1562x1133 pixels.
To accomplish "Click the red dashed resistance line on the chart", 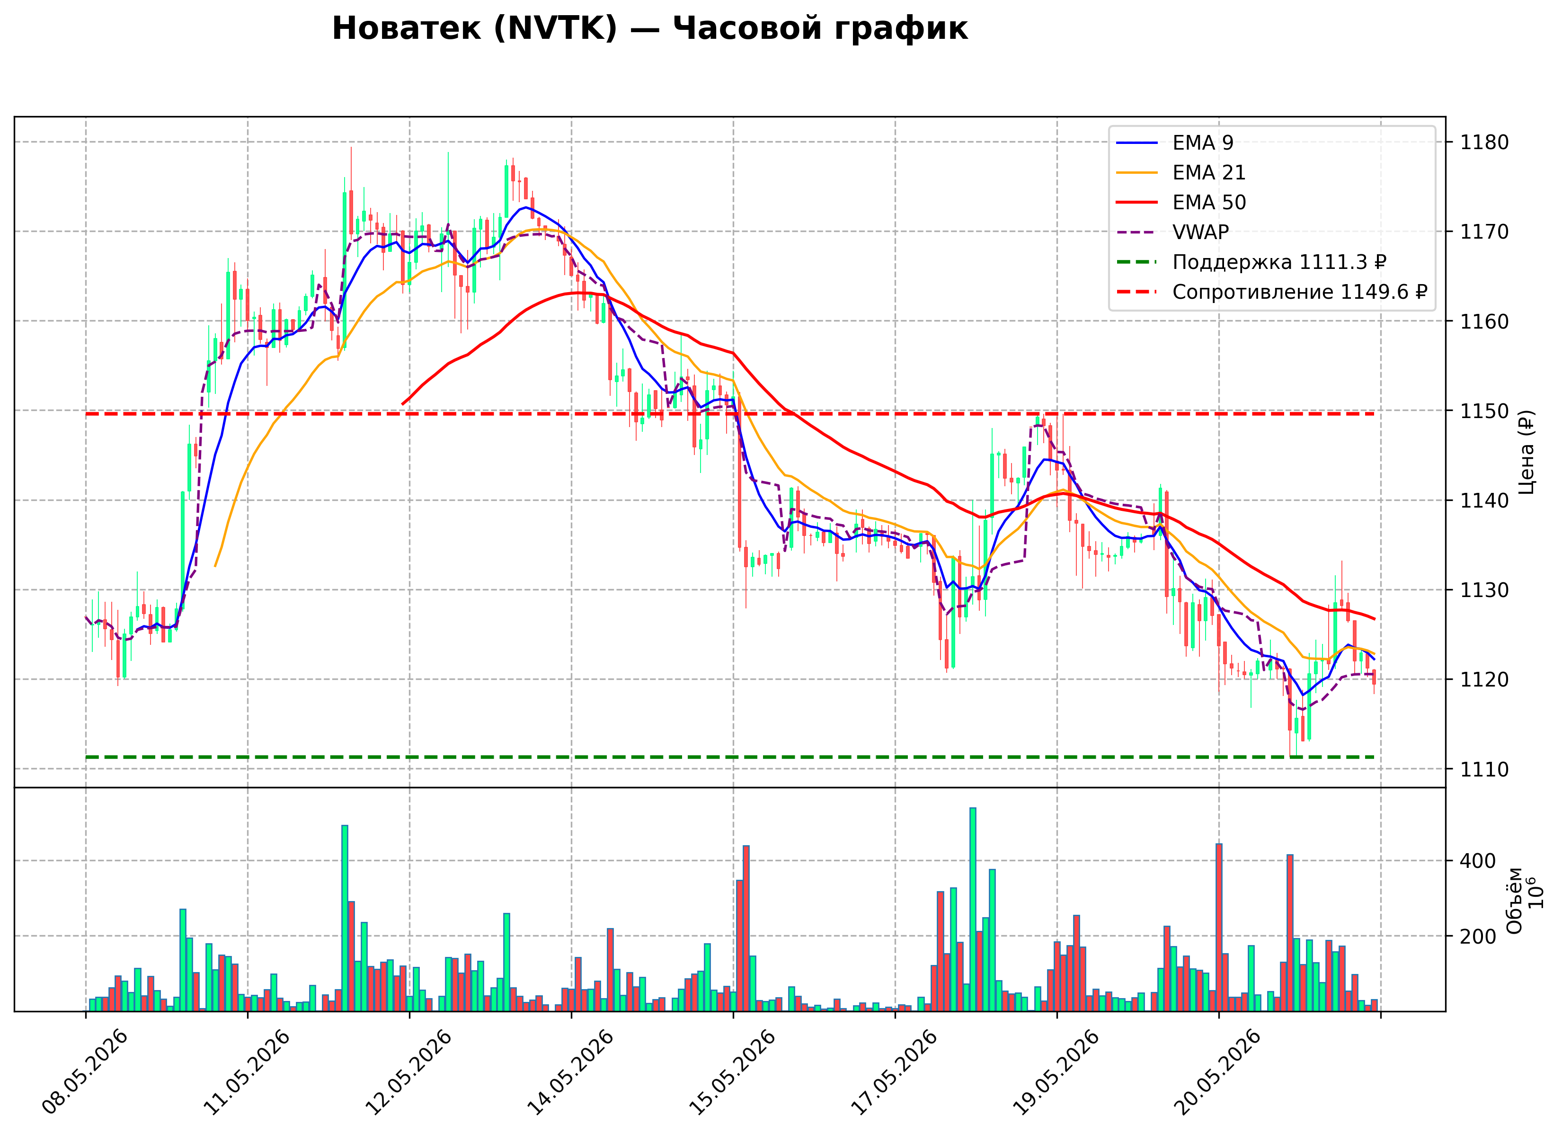I will (x=730, y=414).
